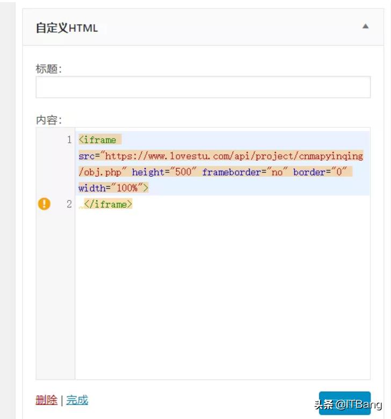
Task: Click the blue save button
Action: point(344,403)
